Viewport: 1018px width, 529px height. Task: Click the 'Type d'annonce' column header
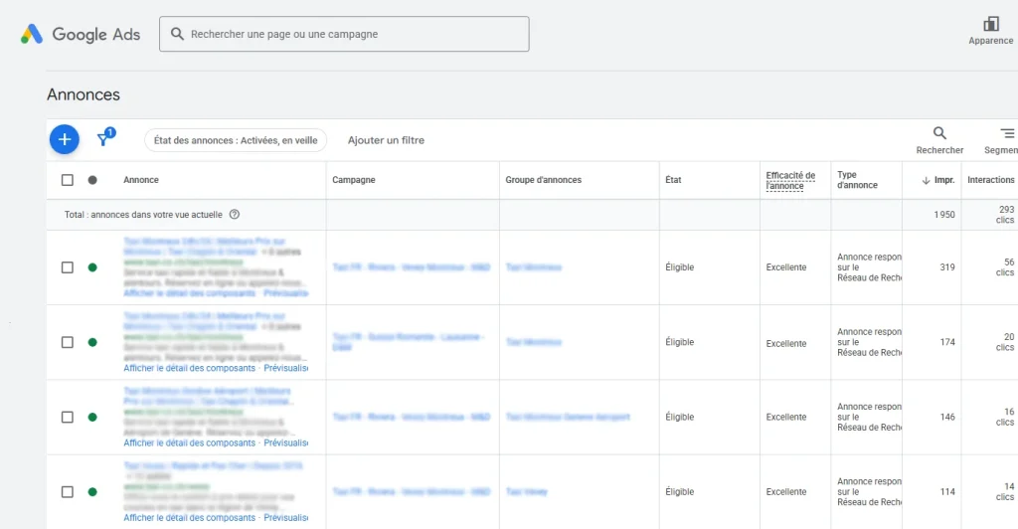[857, 180]
